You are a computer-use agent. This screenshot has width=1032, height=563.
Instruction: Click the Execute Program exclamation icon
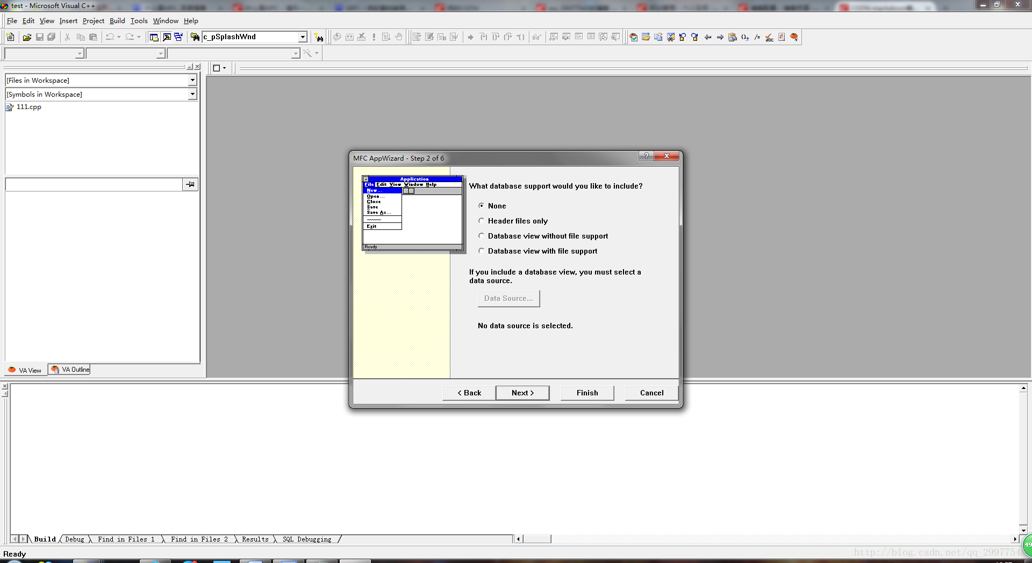tap(374, 37)
